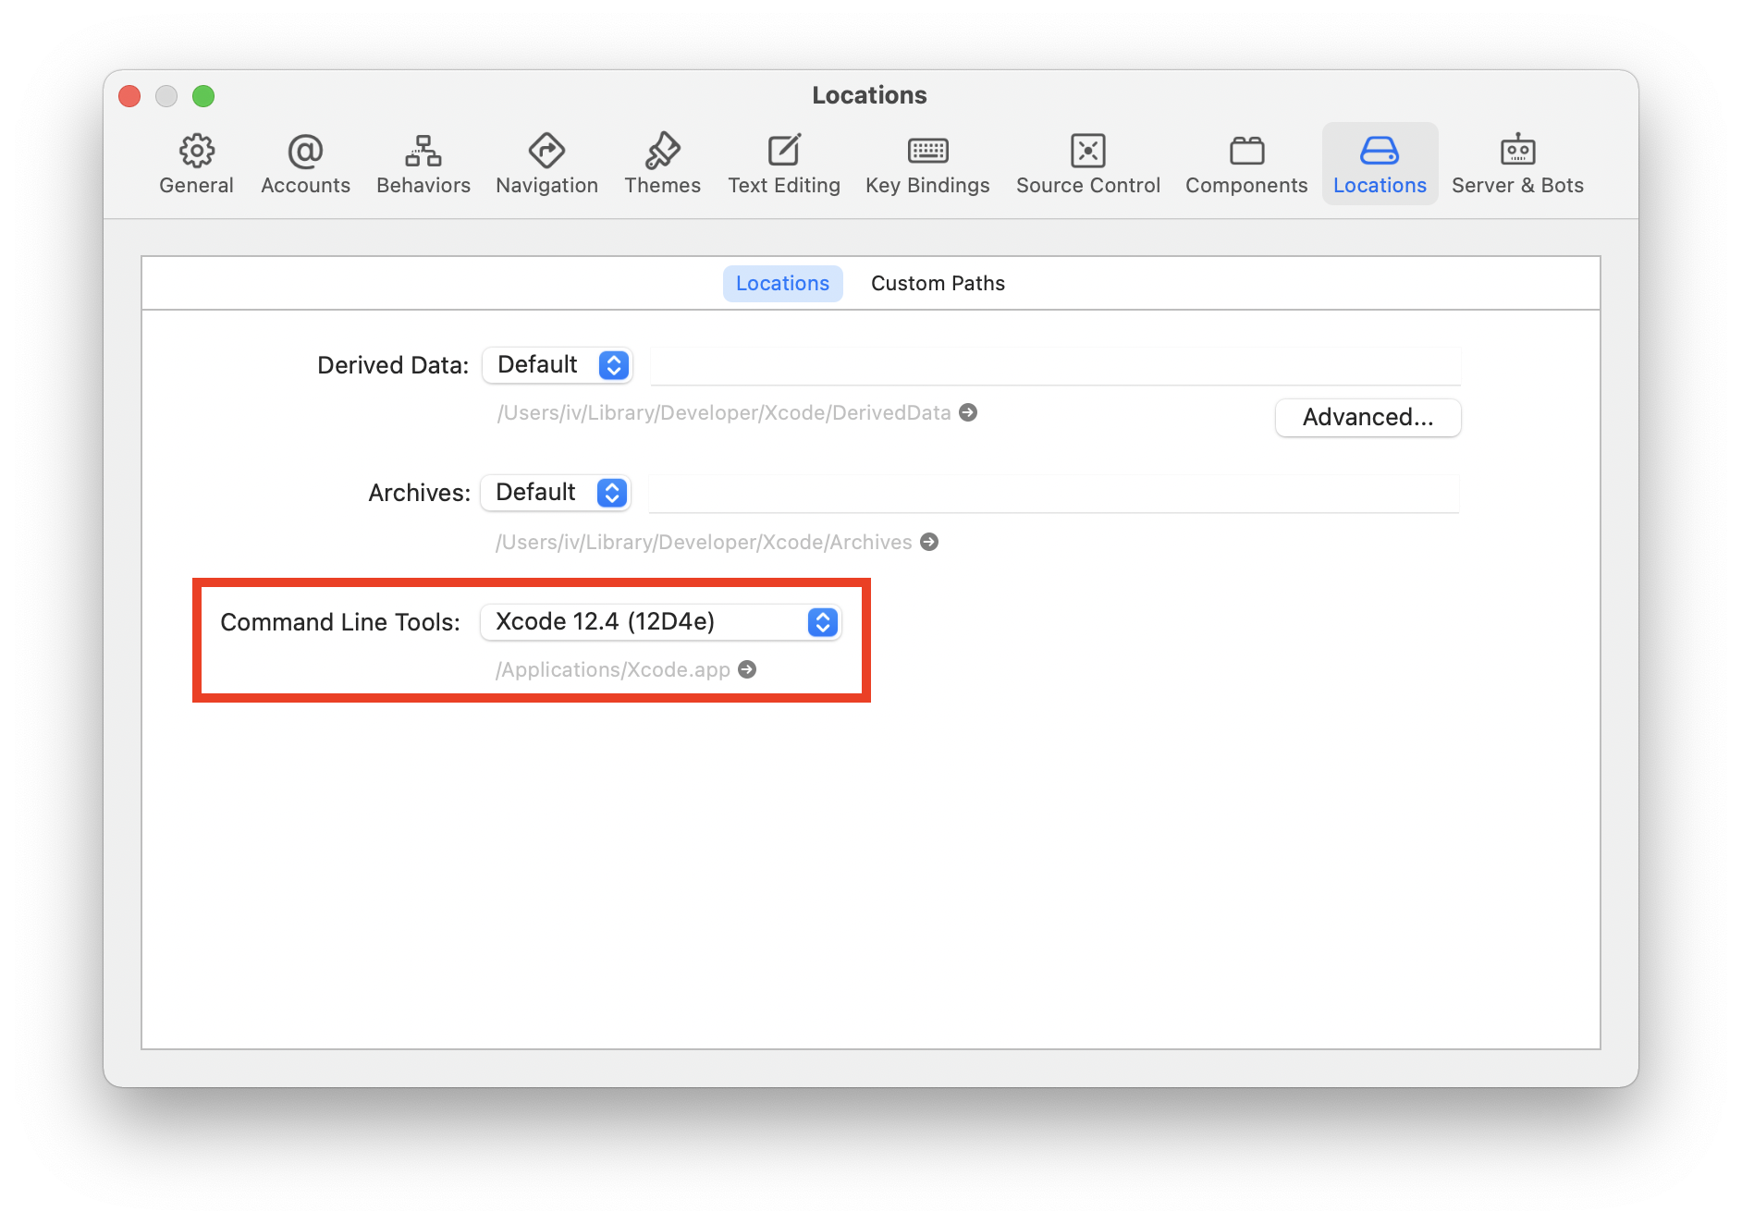The width and height of the screenshot is (1742, 1224).
Task: Open the Derived Data Default dropdown
Action: pyautogui.click(x=558, y=365)
